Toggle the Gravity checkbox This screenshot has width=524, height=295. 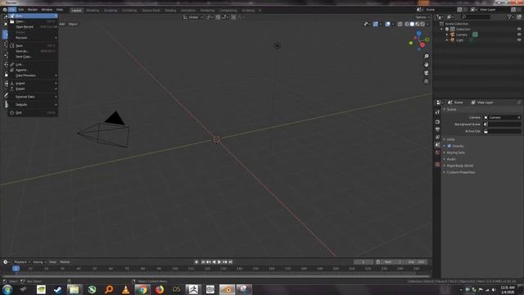point(449,146)
